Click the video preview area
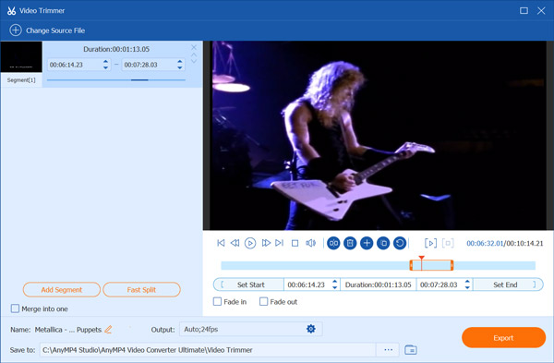Screen dimensions: 554x363 (x=379, y=136)
